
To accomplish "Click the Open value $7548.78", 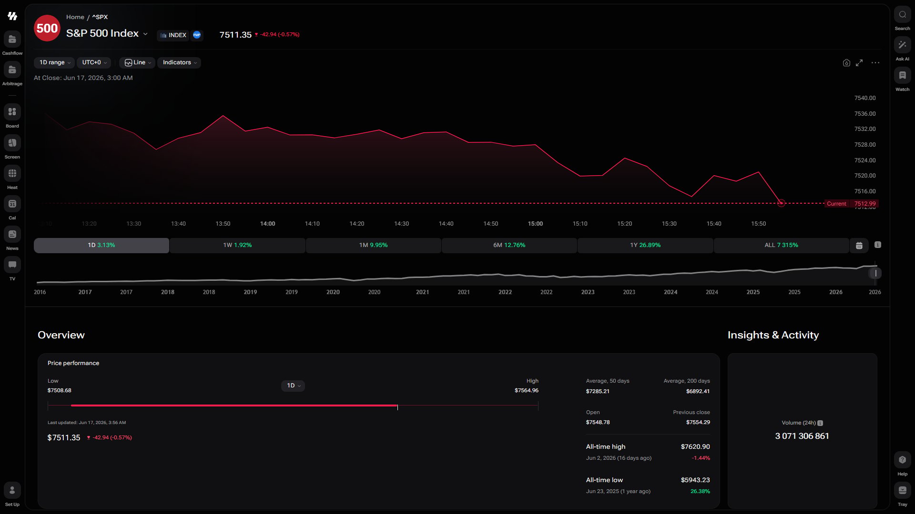I will pos(598,422).
